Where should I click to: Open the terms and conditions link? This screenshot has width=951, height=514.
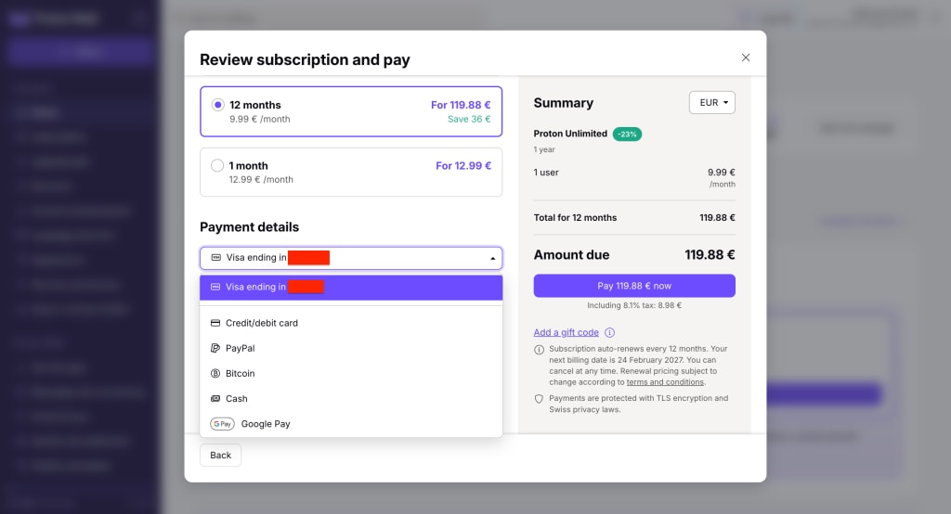click(x=665, y=382)
